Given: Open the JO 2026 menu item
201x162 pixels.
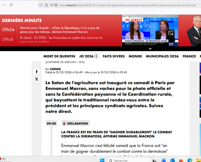Looking at the screenshot, I should (89, 56).
